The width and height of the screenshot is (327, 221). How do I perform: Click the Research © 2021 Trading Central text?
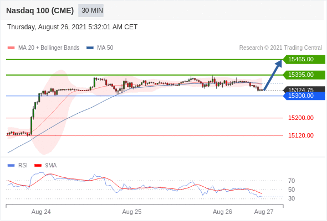point(280,48)
